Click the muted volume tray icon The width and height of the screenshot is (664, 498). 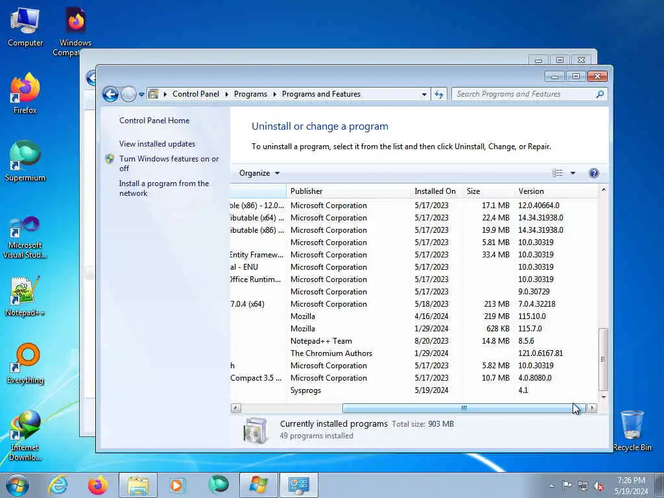[599, 486]
